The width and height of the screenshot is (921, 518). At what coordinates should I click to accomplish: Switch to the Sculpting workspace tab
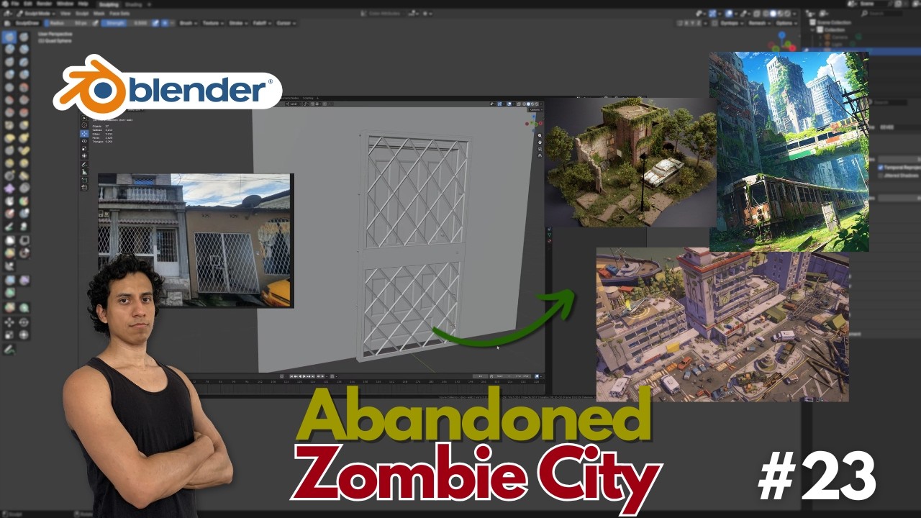pyautogui.click(x=109, y=4)
